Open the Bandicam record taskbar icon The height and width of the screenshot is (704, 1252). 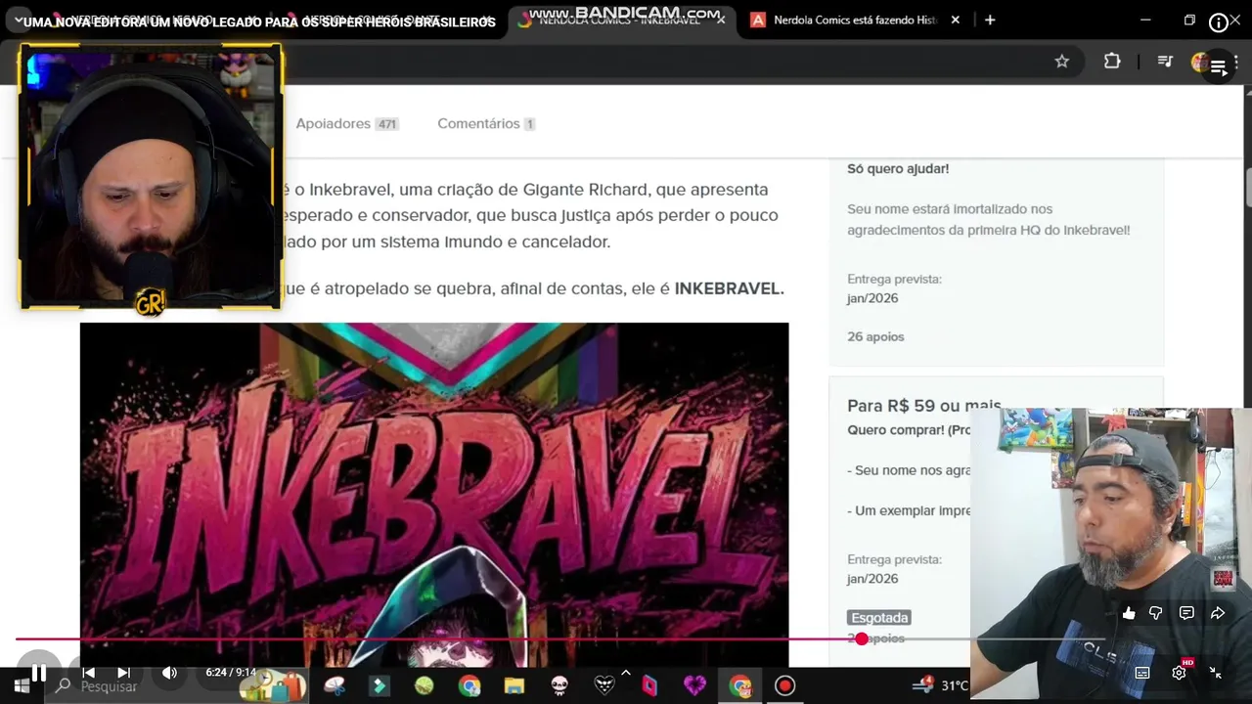(784, 685)
